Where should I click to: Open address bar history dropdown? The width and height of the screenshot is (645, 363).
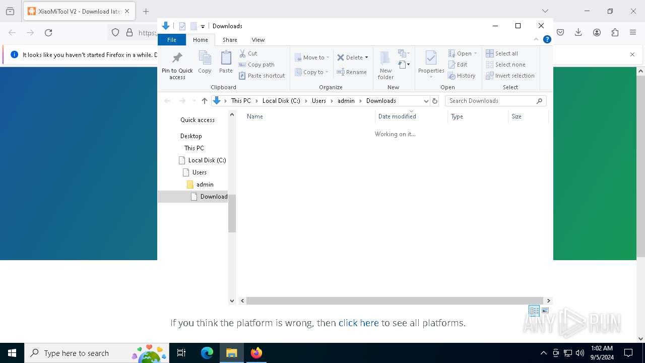tap(426, 101)
